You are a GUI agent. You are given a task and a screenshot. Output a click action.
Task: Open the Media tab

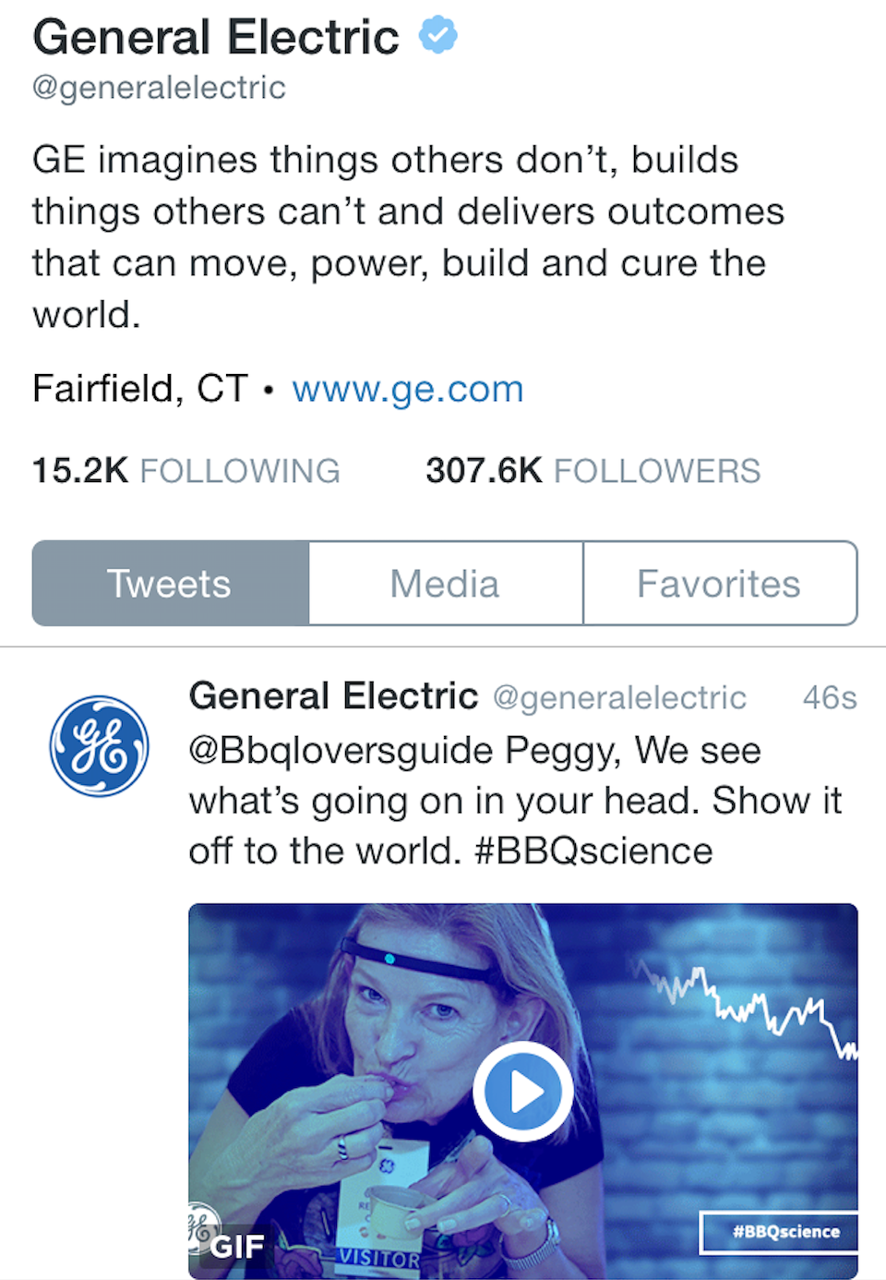click(x=445, y=584)
